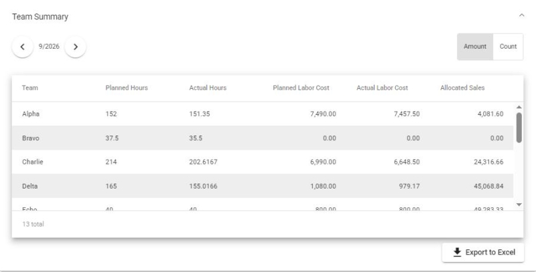Click Delta's planned hours 165
Image resolution: width=536 pixels, height=272 pixels.
point(111,186)
